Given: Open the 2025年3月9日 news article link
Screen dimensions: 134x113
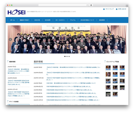Looking at the screenshot, I should (x=69, y=90).
